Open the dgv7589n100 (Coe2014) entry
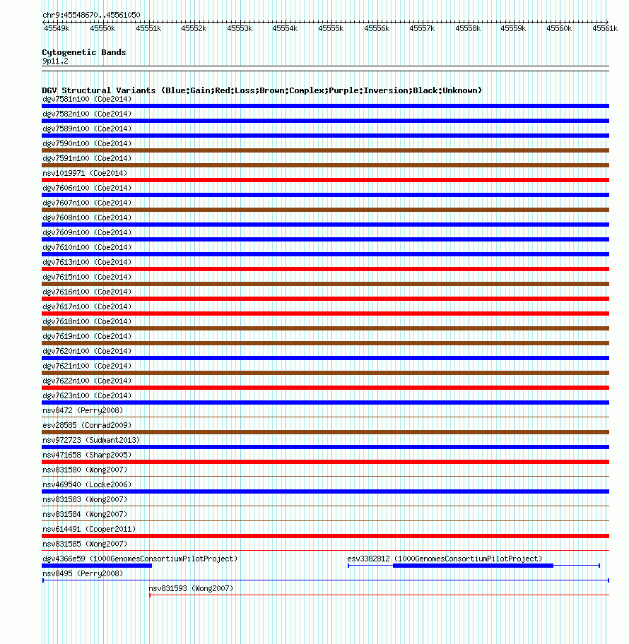Screen dimensions: 629x644 coord(87,129)
